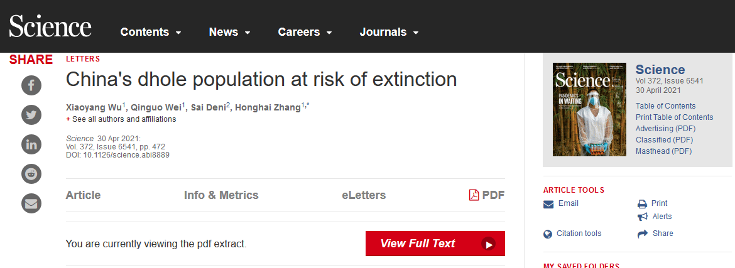Switch to Info & Metrics tab
735x268 pixels.
click(x=221, y=195)
